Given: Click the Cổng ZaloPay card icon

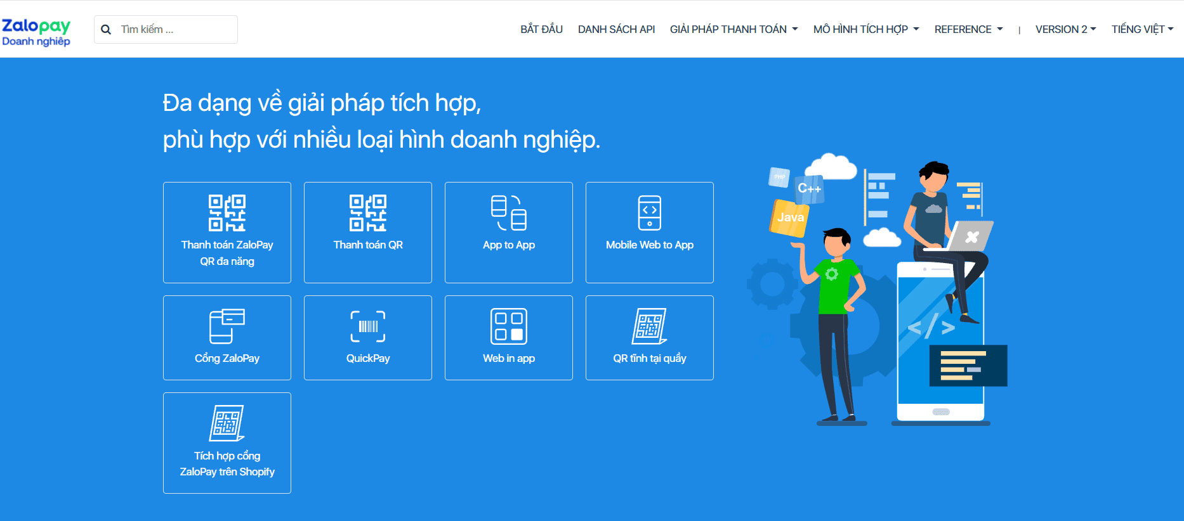Looking at the screenshot, I should 227,326.
